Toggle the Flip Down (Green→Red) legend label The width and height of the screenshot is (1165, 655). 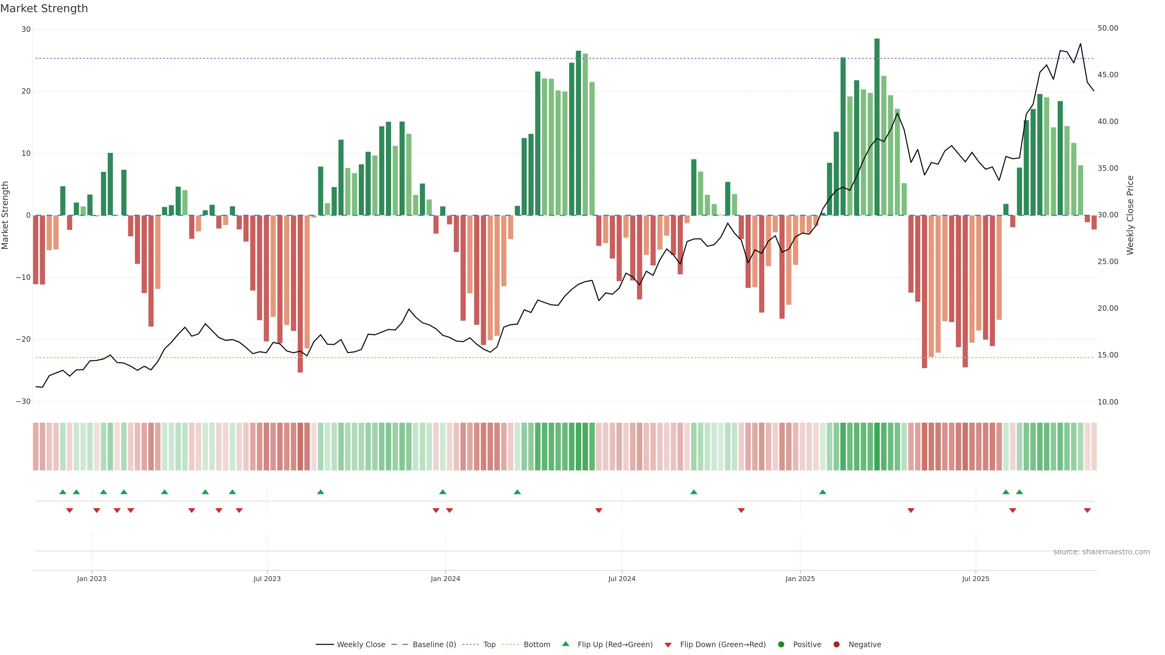723,644
